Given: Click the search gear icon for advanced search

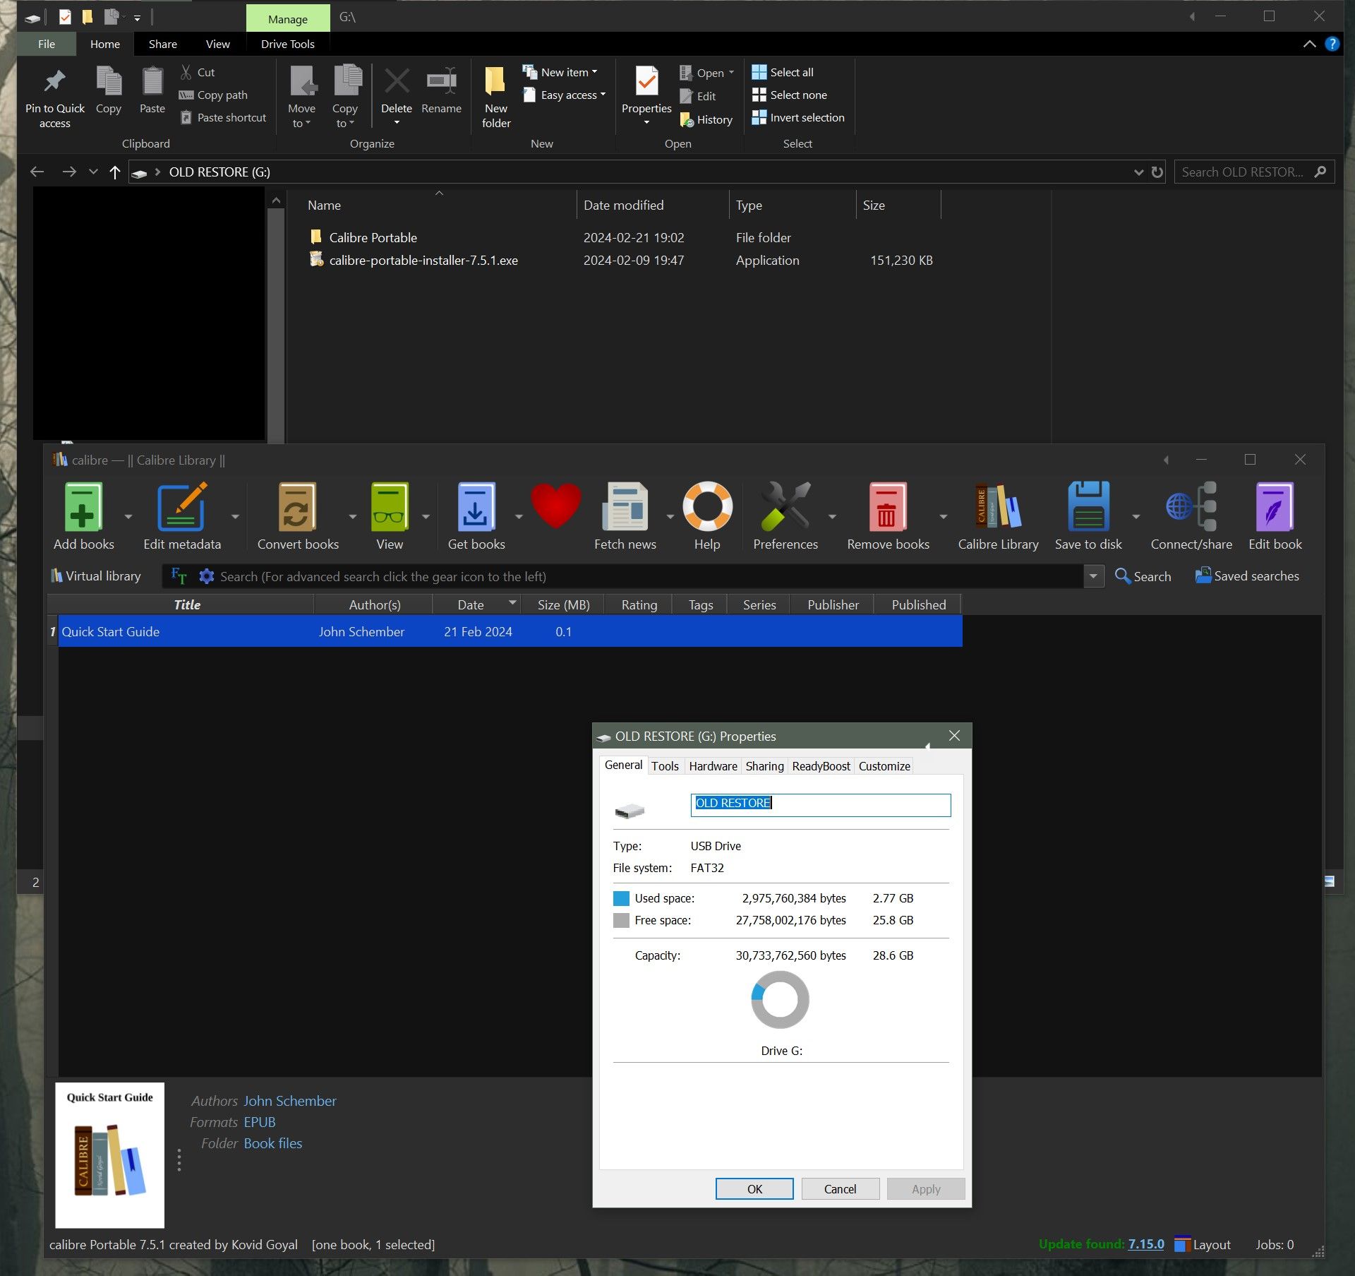Looking at the screenshot, I should coord(206,577).
